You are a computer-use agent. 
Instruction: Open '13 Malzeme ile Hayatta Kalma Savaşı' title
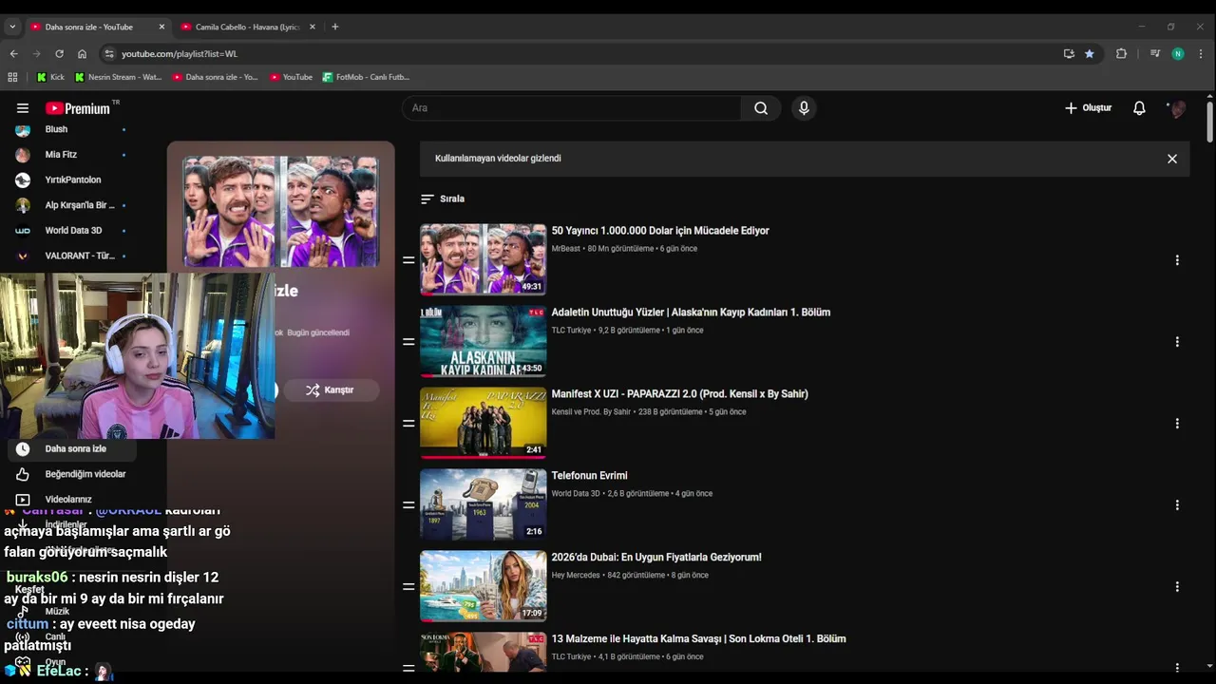698,639
